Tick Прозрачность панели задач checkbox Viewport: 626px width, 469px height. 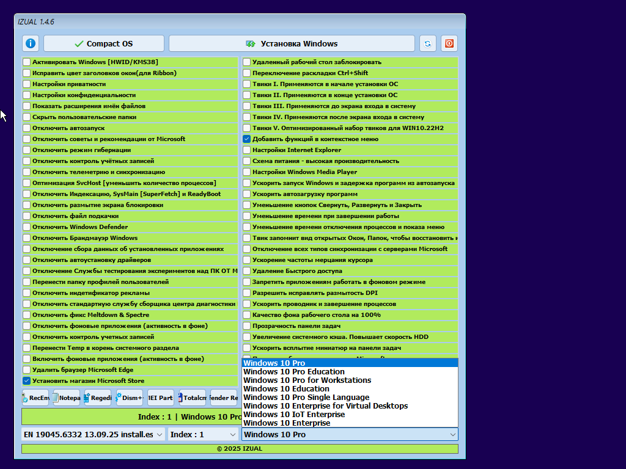coord(247,326)
